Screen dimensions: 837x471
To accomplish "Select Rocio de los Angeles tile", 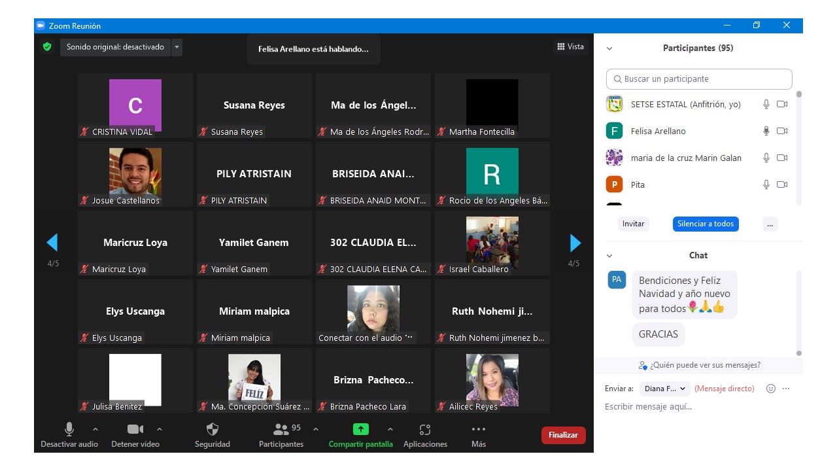I will (492, 174).
